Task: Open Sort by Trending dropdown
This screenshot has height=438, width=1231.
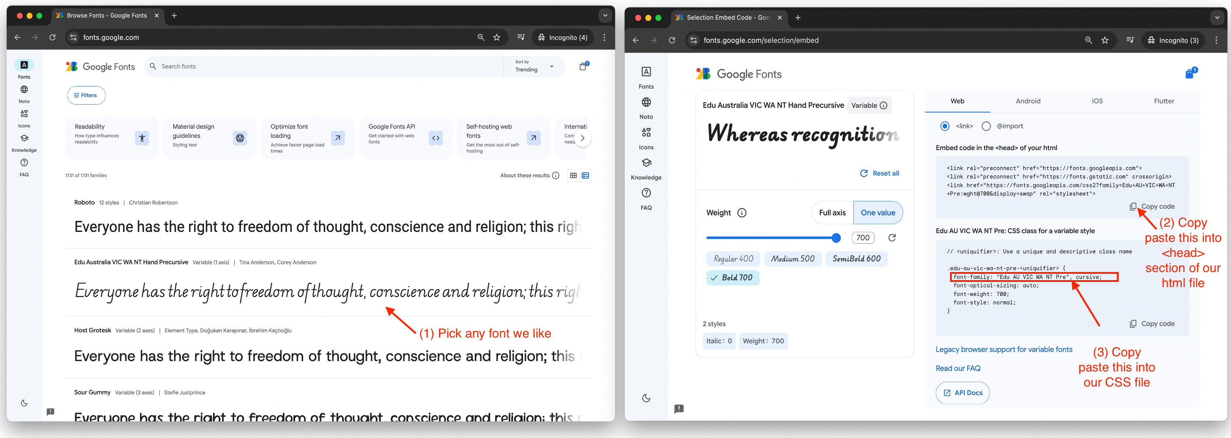Action: coord(534,66)
